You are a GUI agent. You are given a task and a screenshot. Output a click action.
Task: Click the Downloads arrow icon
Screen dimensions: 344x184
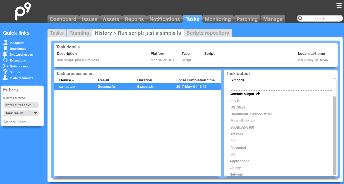coord(5,48)
